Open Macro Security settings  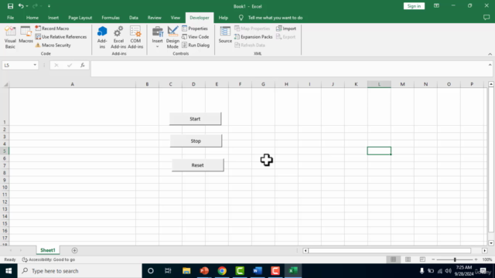(53, 46)
